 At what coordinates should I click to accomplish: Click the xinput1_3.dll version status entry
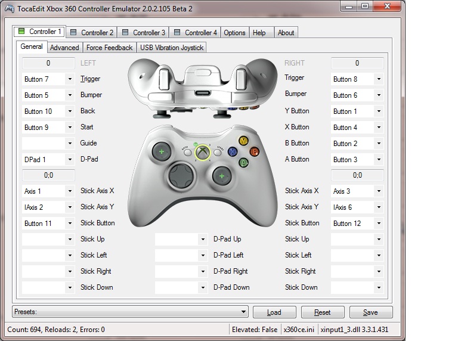(354, 330)
